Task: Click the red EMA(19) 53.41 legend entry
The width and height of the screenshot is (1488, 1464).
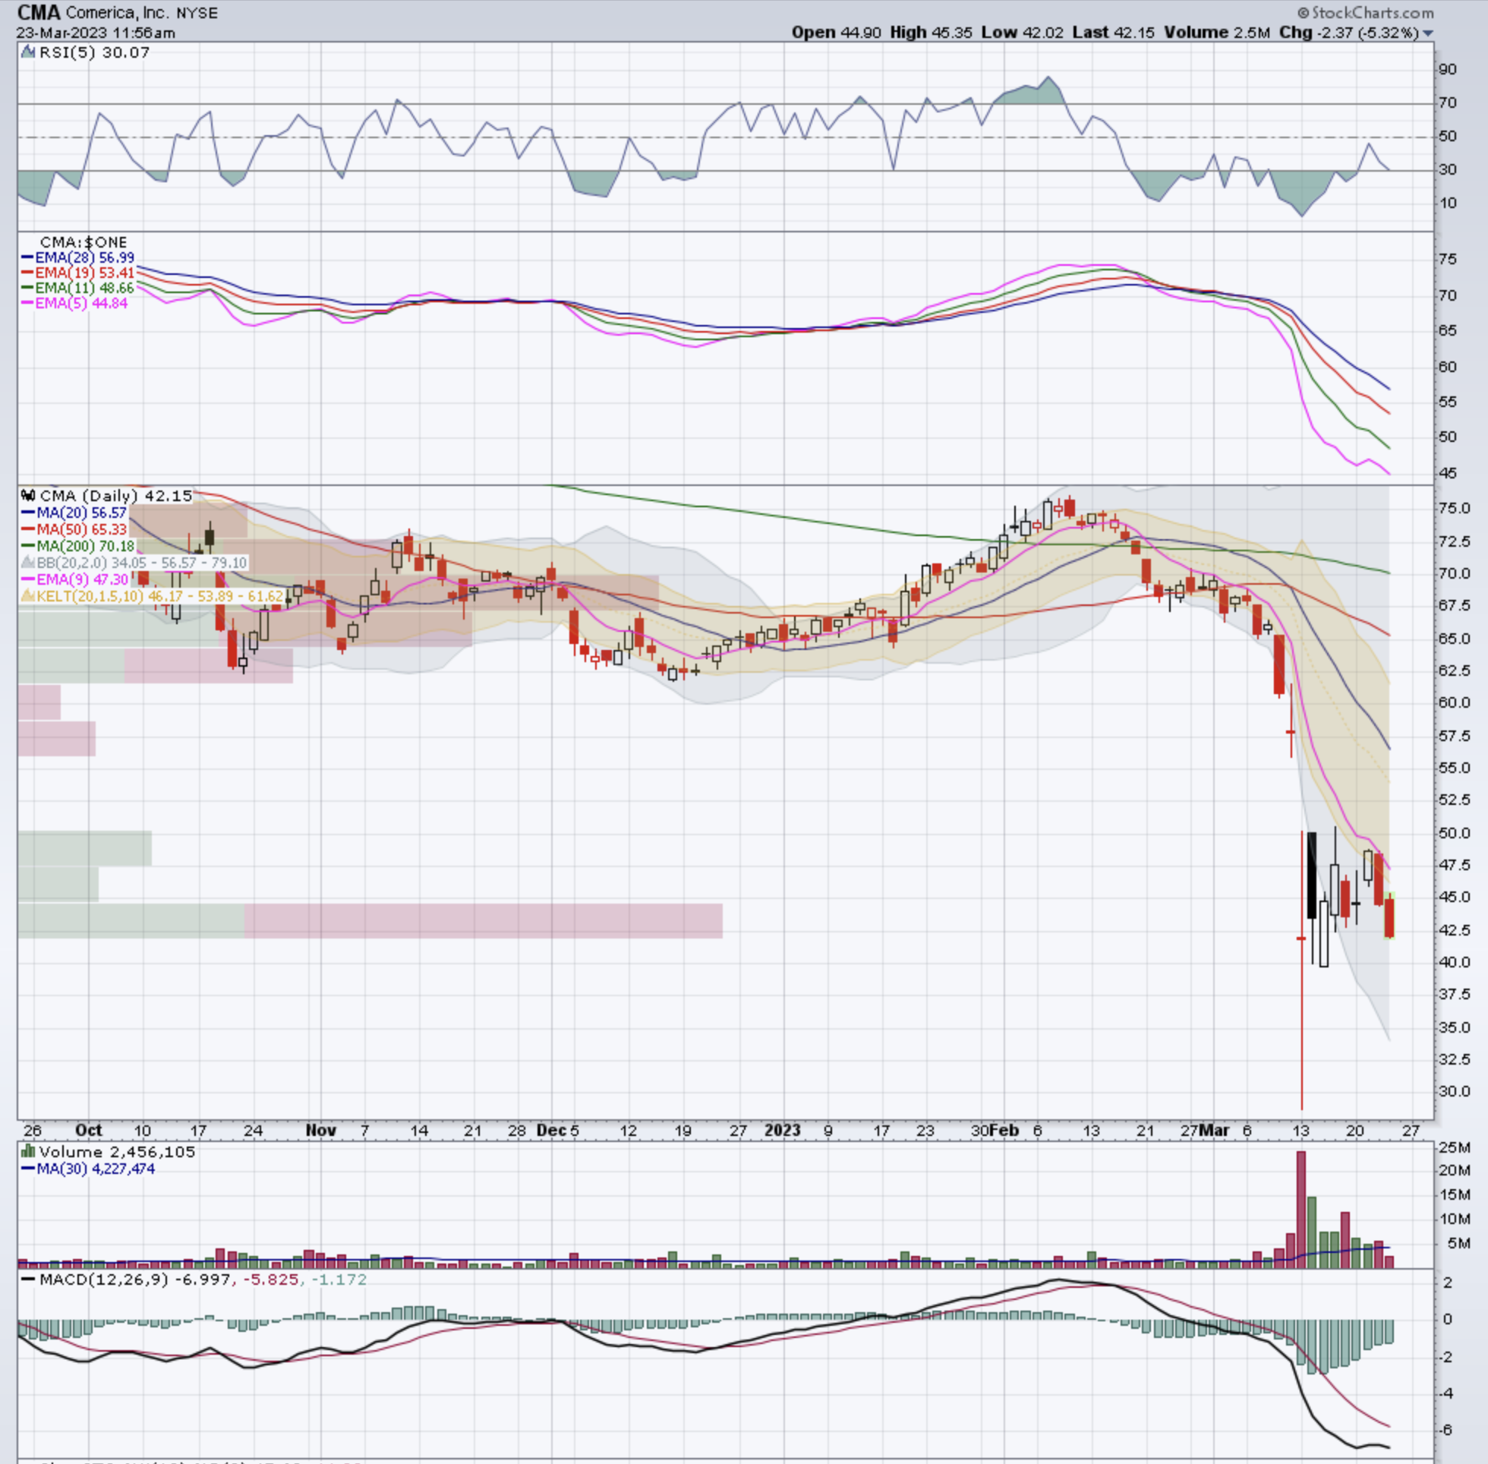Action: coord(77,273)
